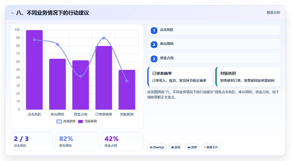The height and width of the screenshot is (161, 291).
Task: Click trend line point above 点击热区 bar
Action: [x=34, y=40]
